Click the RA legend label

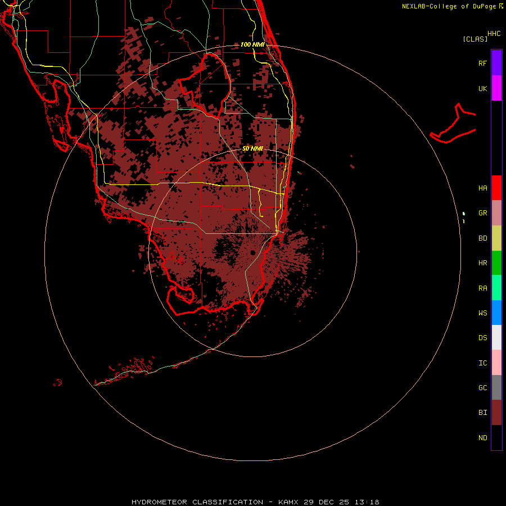click(x=482, y=288)
